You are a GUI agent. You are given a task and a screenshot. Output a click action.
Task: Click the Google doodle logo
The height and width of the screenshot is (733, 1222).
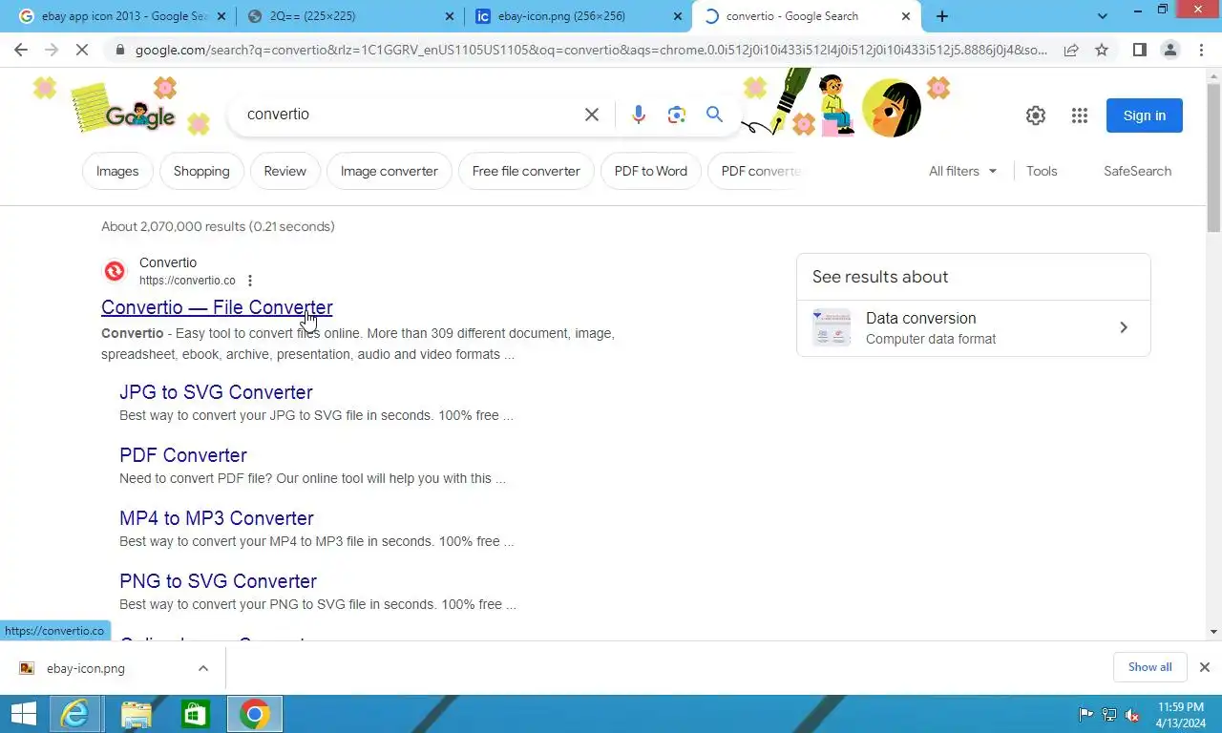point(140,116)
